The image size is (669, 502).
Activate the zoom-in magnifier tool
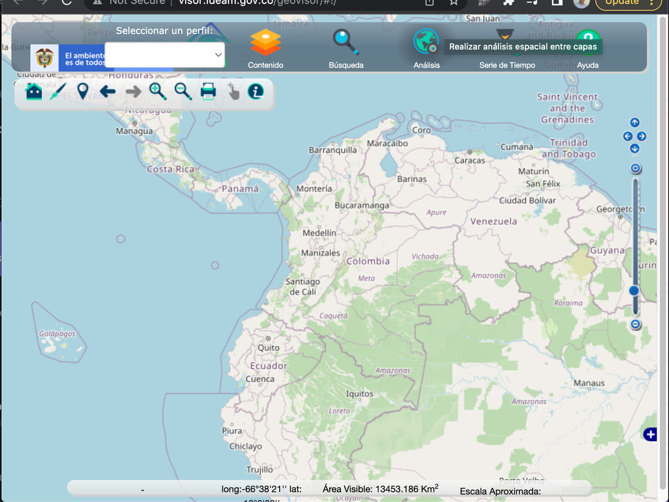coord(158,91)
